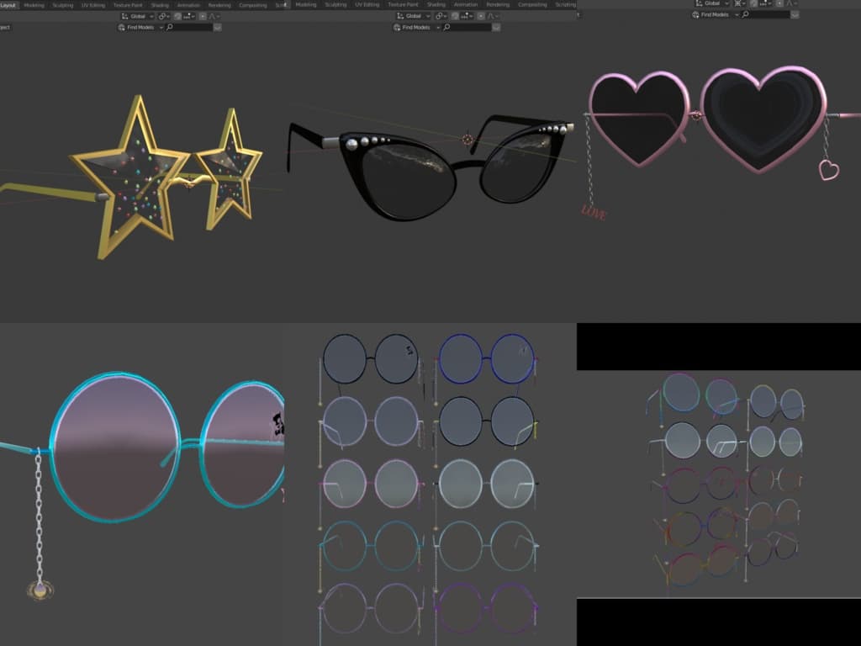Click search magnifier icon above star glasses
Viewport: 861px width, 646px height.
point(170,27)
